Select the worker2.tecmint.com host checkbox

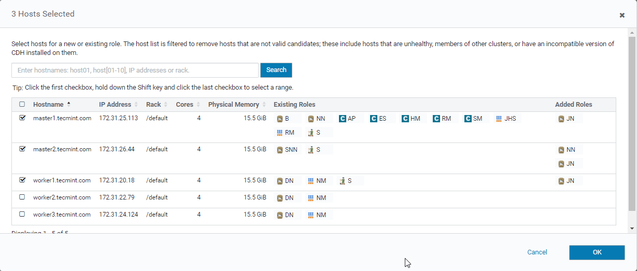click(x=22, y=197)
